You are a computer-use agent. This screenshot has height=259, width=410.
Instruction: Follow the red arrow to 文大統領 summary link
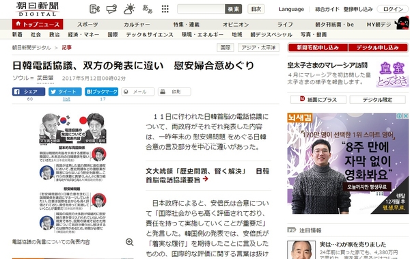point(206,178)
